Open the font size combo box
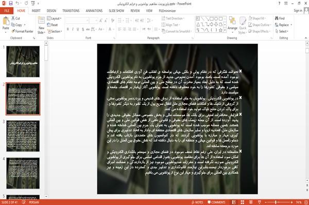 click(94, 21)
